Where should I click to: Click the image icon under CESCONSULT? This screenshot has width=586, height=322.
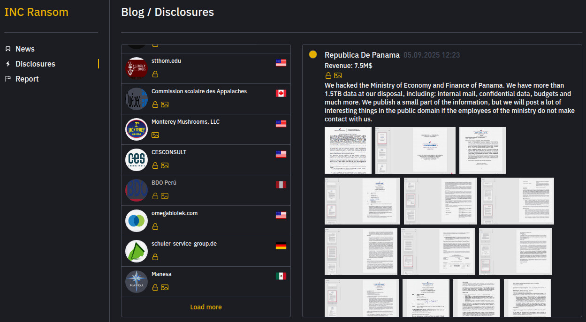(x=165, y=165)
